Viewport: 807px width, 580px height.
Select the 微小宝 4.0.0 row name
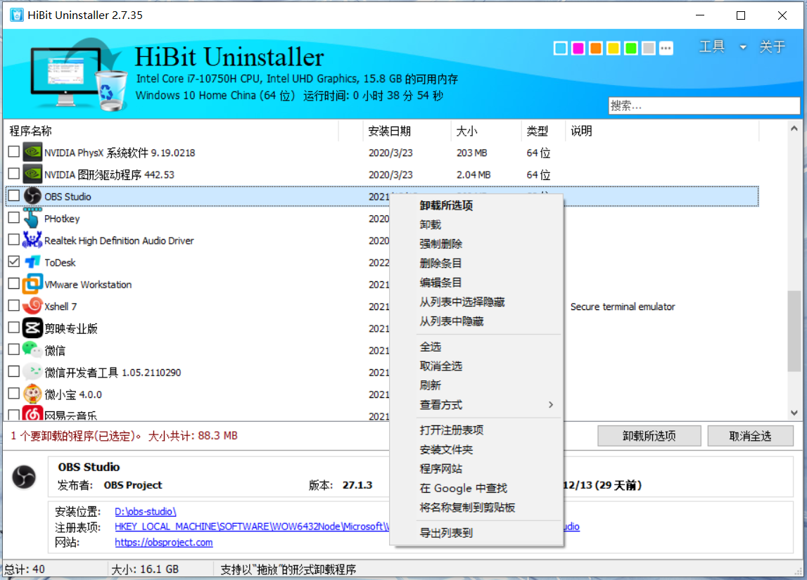[x=73, y=395]
